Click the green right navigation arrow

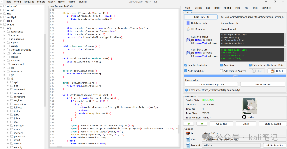pos(202,124)
